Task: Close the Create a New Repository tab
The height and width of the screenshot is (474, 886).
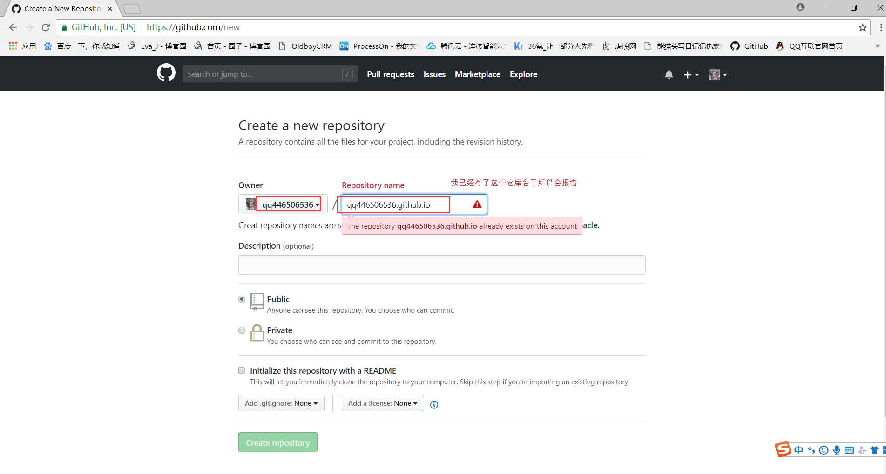Action: pyautogui.click(x=110, y=9)
